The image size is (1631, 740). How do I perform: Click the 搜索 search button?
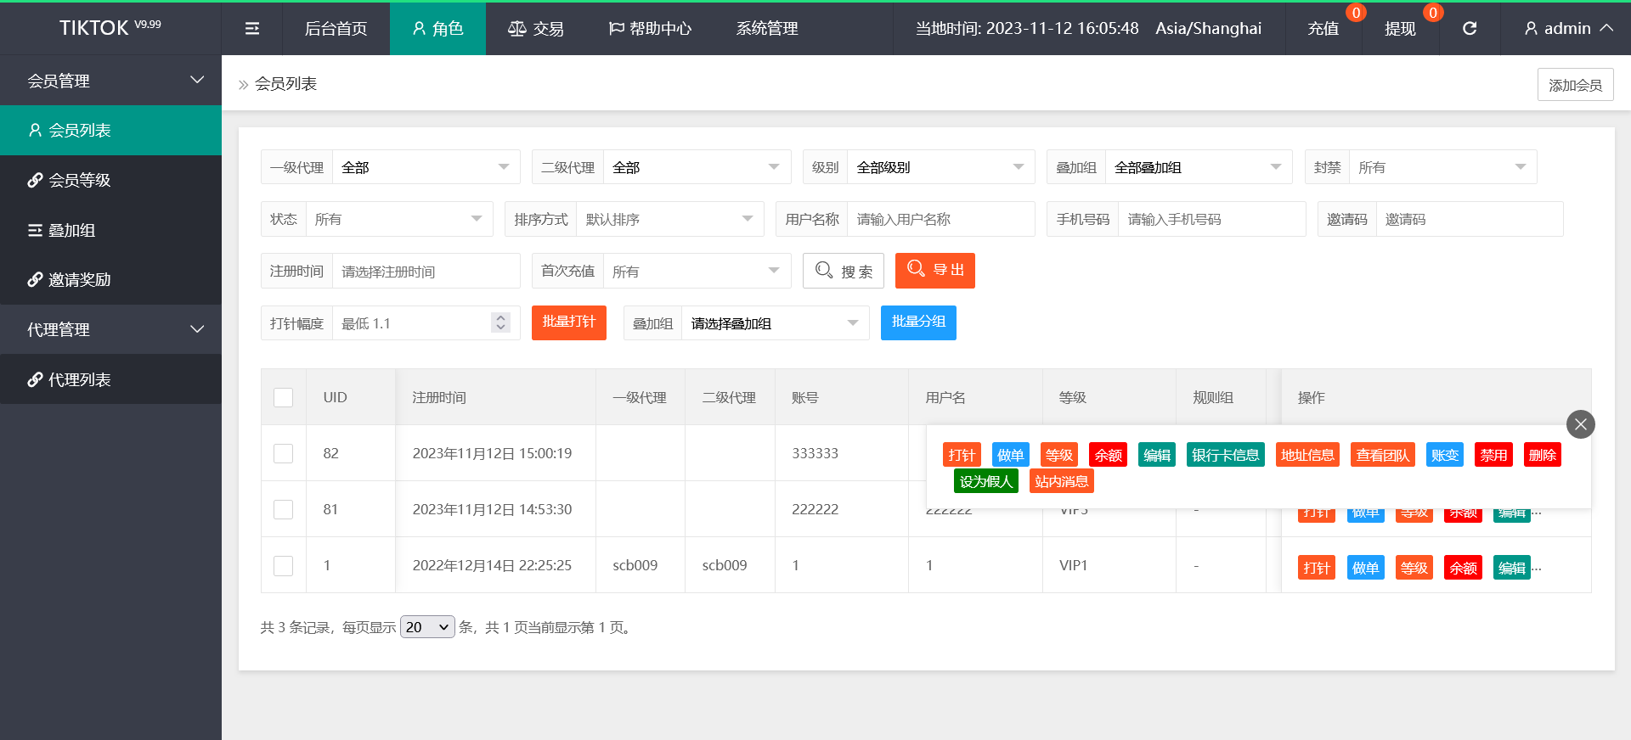(x=844, y=271)
